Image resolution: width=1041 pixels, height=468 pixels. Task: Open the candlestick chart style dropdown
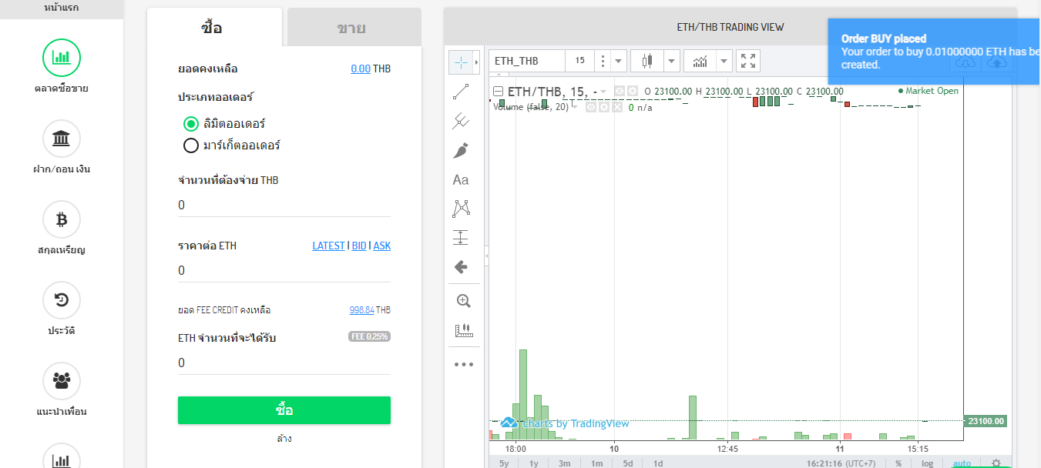point(672,61)
